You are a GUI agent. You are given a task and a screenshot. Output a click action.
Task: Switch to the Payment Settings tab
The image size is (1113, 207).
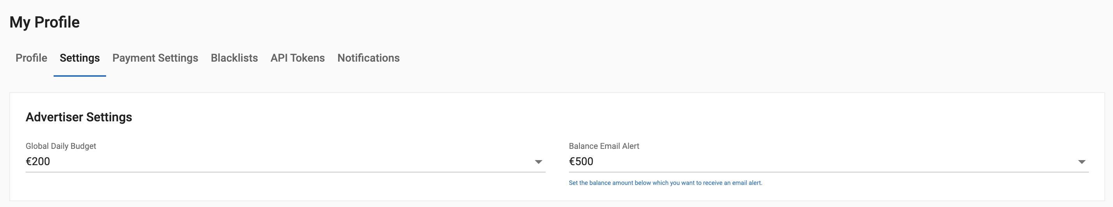click(155, 58)
